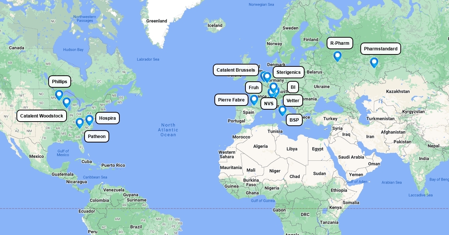Click the Canada country name
The image size is (449, 235).
(16, 48)
